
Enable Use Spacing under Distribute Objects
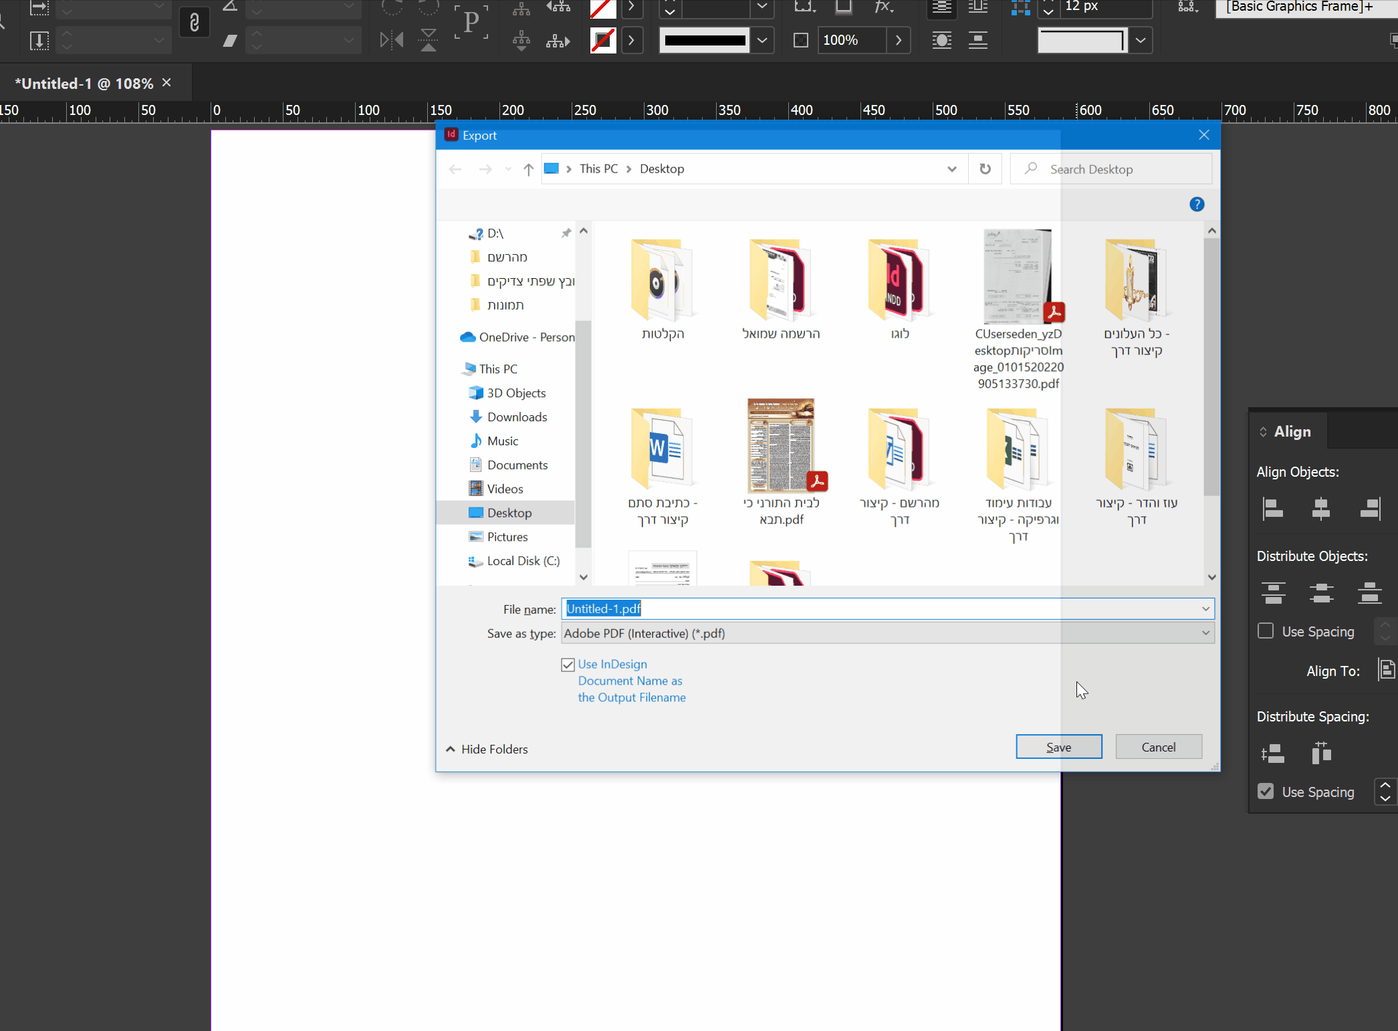[x=1266, y=631]
